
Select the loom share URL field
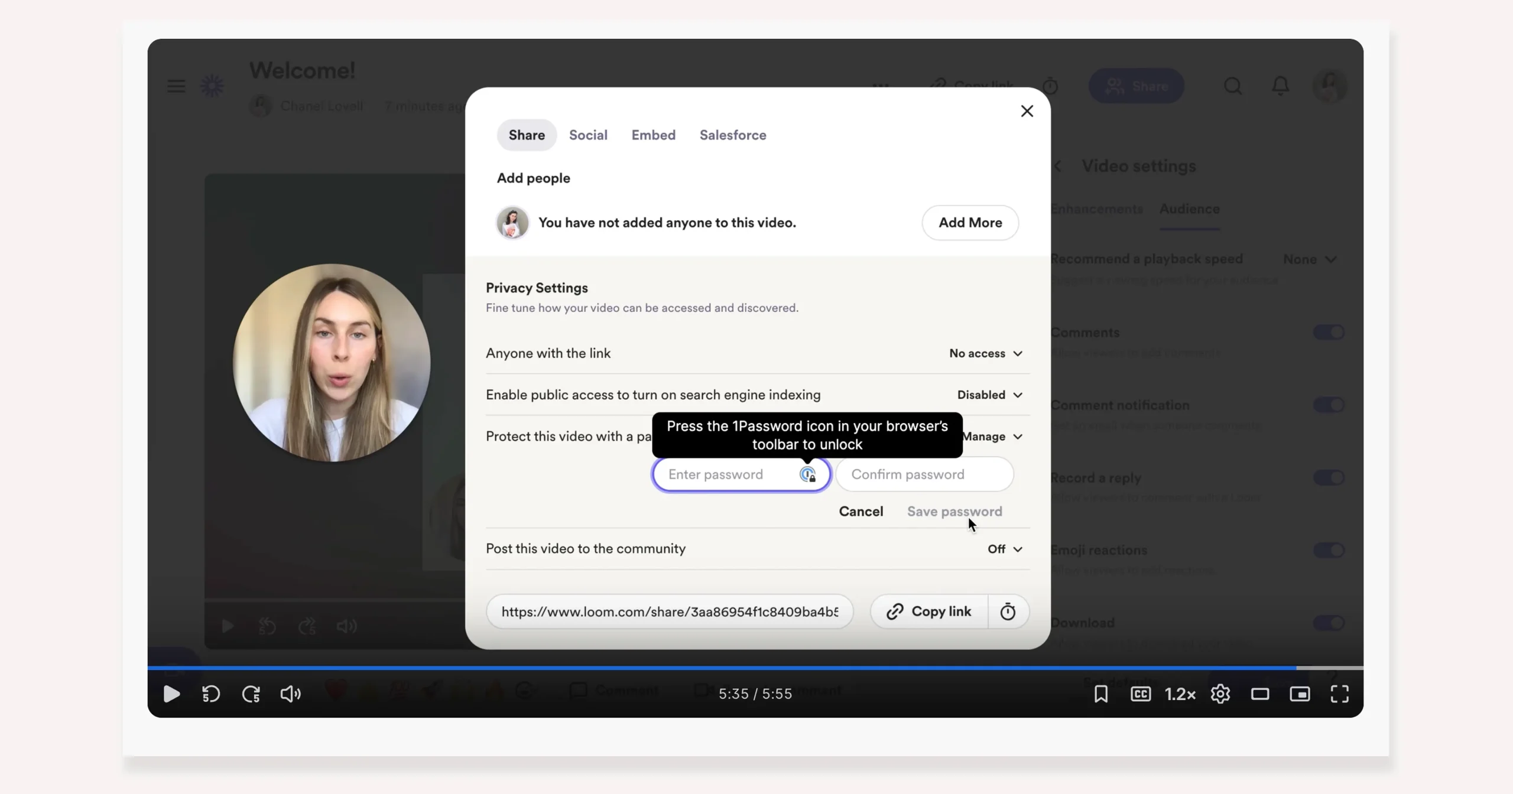tap(670, 611)
